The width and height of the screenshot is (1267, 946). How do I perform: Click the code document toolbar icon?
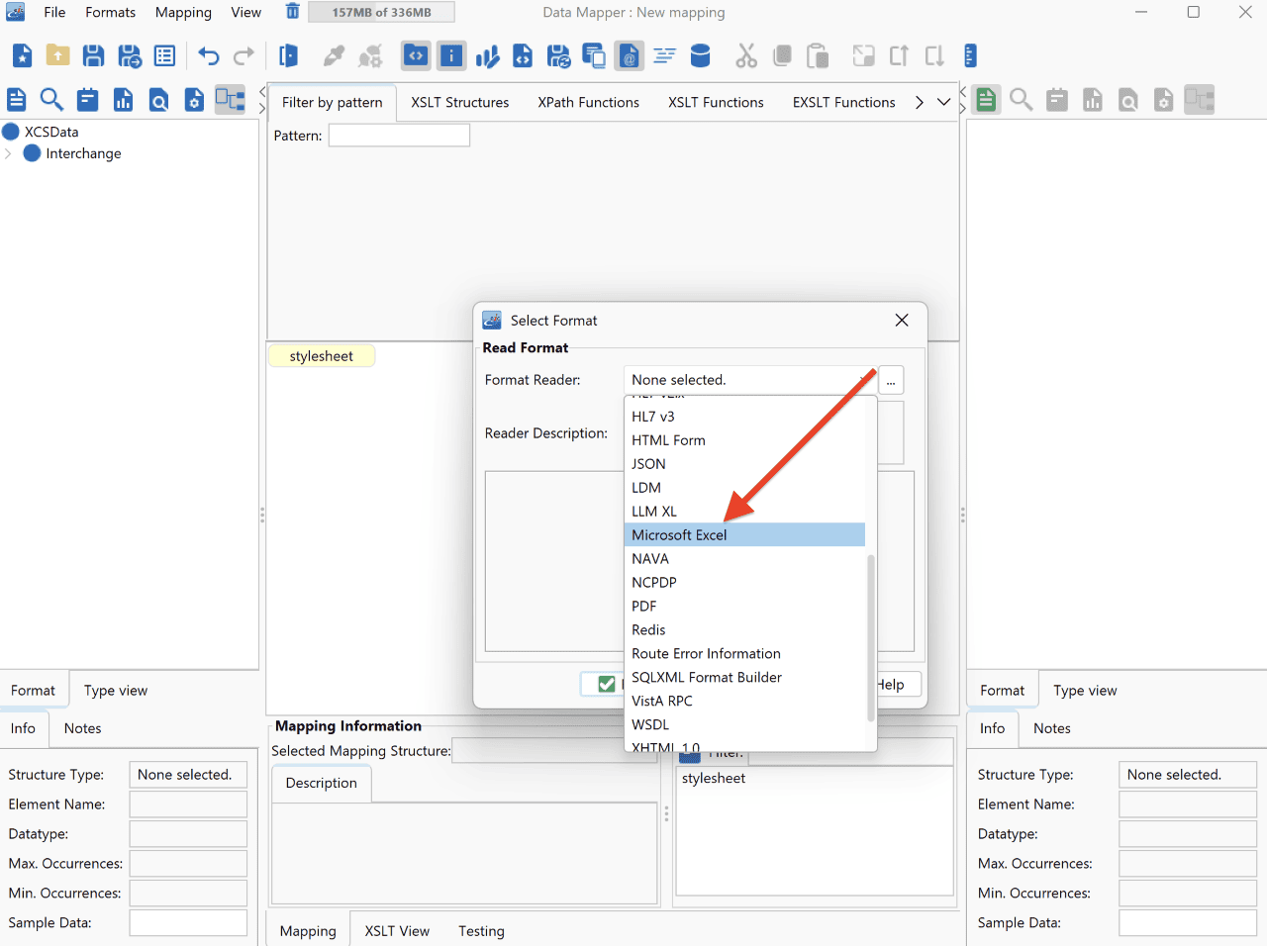point(523,55)
